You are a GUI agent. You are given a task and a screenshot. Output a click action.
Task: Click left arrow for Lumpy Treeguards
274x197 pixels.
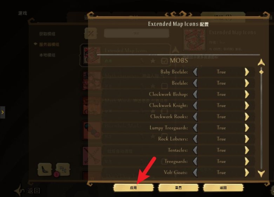pyautogui.click(x=195, y=128)
